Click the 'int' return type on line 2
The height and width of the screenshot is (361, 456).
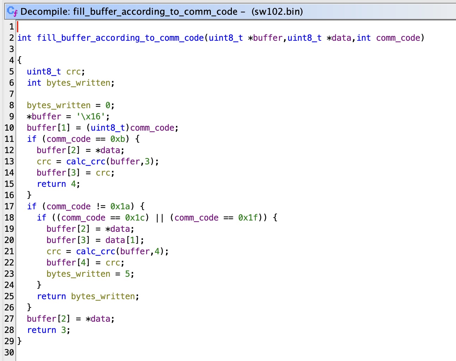click(25, 38)
